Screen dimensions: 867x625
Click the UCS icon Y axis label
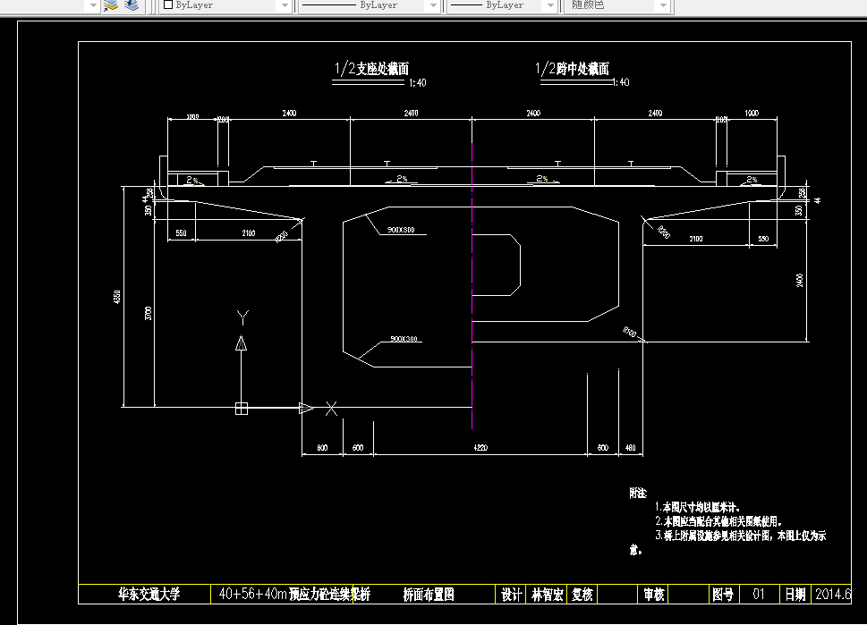point(242,317)
